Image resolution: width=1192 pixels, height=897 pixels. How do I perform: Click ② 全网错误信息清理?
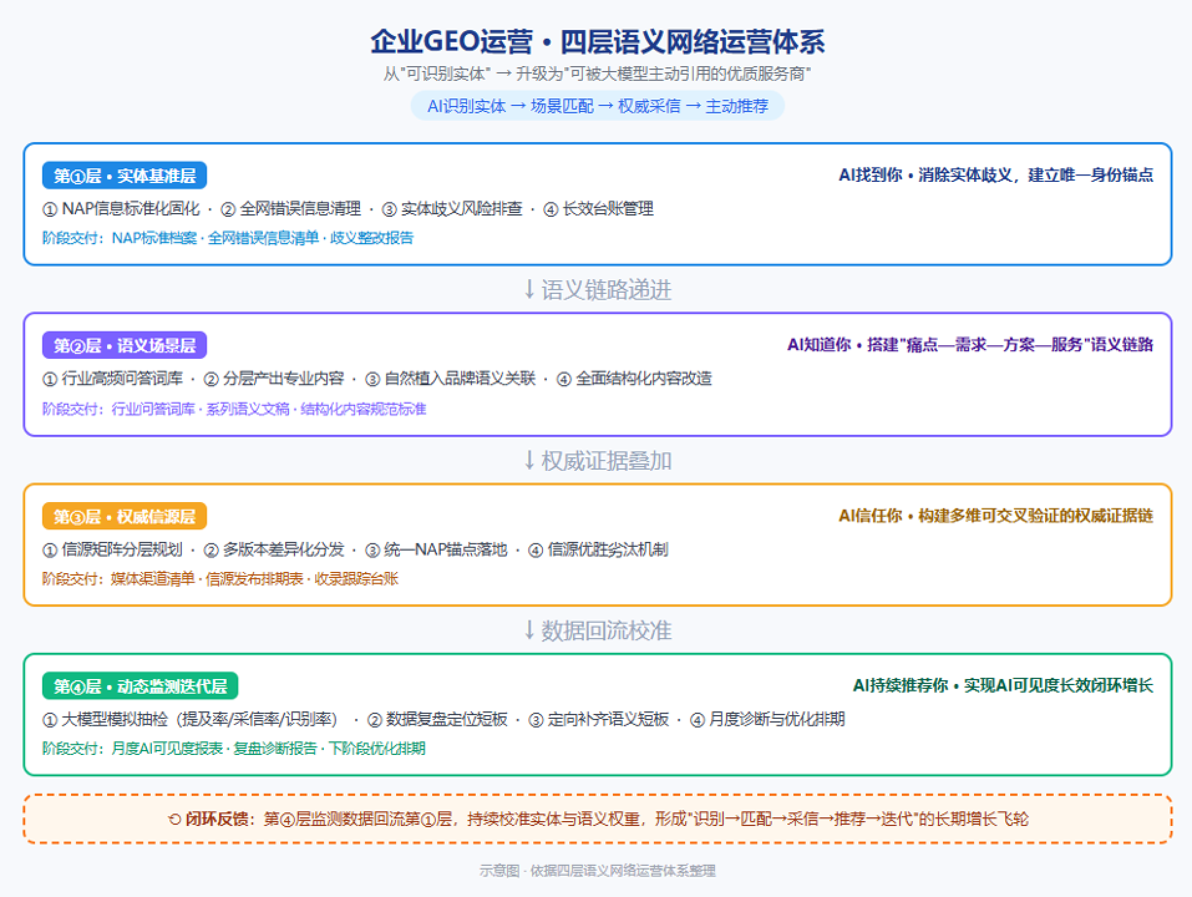pyautogui.click(x=291, y=209)
